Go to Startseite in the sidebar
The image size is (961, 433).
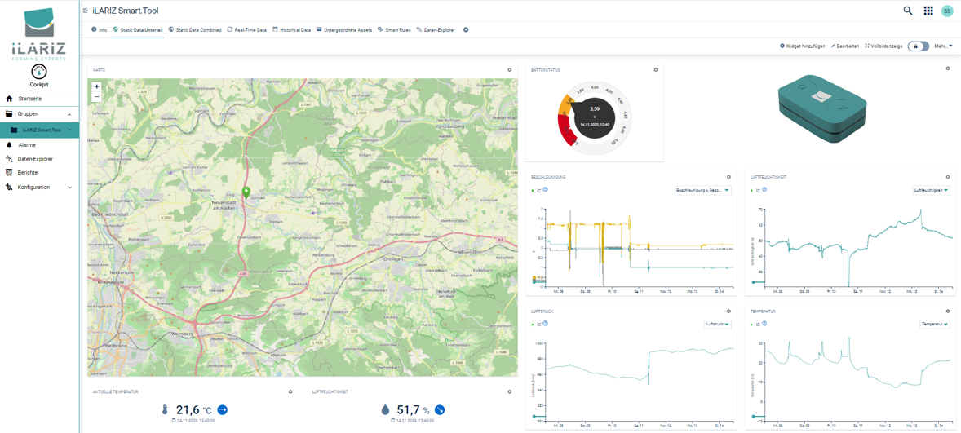tap(39, 99)
